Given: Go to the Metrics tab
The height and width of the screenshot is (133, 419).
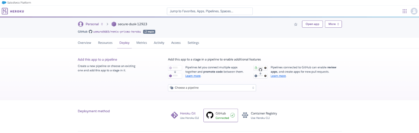Looking at the screenshot, I should pos(141,43).
